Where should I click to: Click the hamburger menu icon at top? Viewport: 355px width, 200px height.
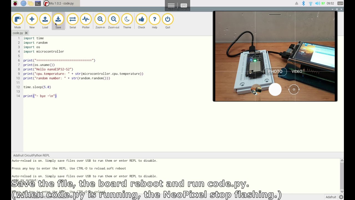point(171,6)
